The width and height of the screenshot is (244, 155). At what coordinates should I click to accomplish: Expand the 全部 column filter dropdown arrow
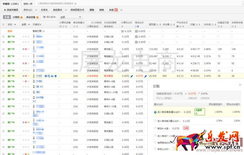29,24
